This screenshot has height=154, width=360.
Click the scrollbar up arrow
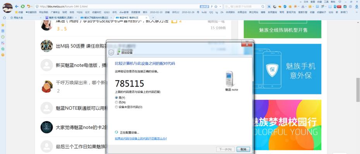point(358,22)
